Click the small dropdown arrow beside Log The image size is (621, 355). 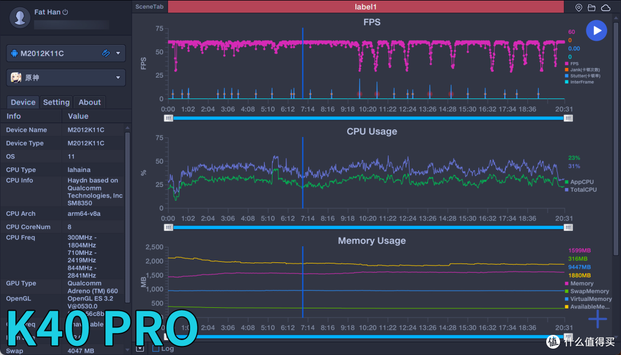point(140,349)
